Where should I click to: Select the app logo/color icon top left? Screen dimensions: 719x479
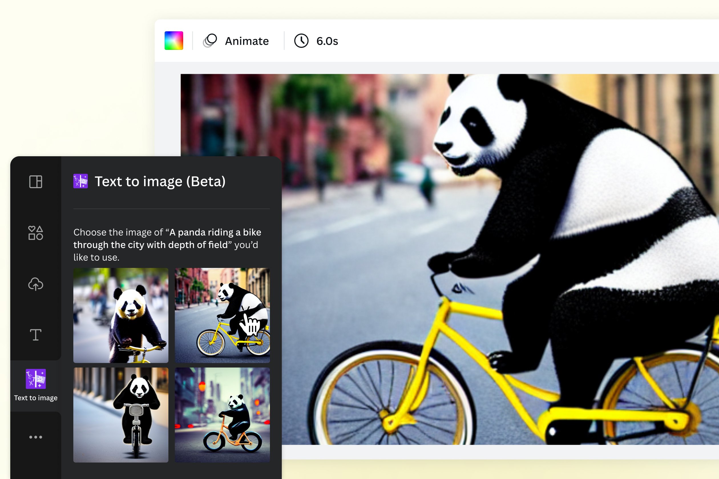[x=174, y=40]
